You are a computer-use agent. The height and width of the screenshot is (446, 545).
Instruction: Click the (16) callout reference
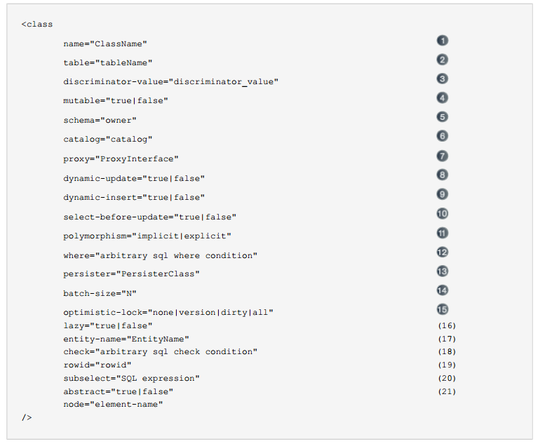coord(447,325)
